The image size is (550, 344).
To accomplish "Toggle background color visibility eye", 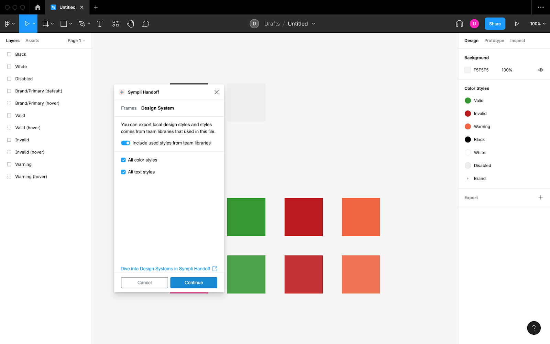I will [x=541, y=70].
